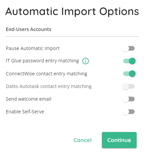Click the Enable Self-Serve label text

pos(25,112)
